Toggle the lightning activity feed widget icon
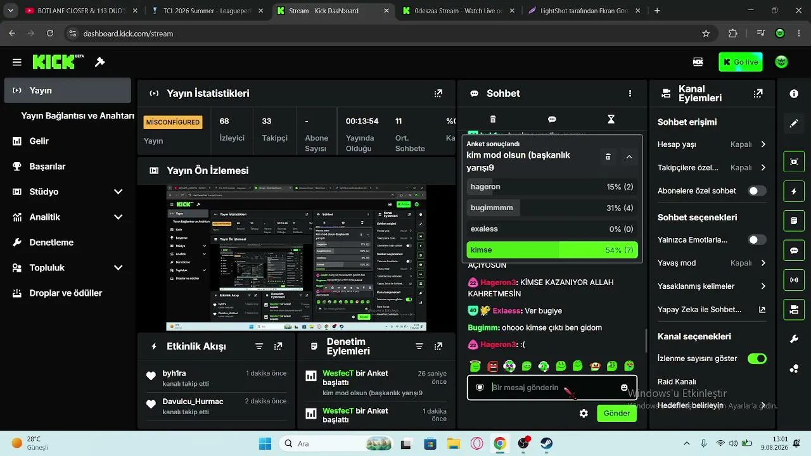This screenshot has width=811, height=456. (x=794, y=191)
